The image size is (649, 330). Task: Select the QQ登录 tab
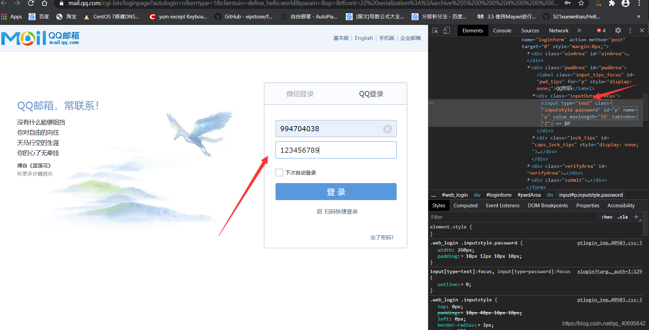(x=371, y=94)
